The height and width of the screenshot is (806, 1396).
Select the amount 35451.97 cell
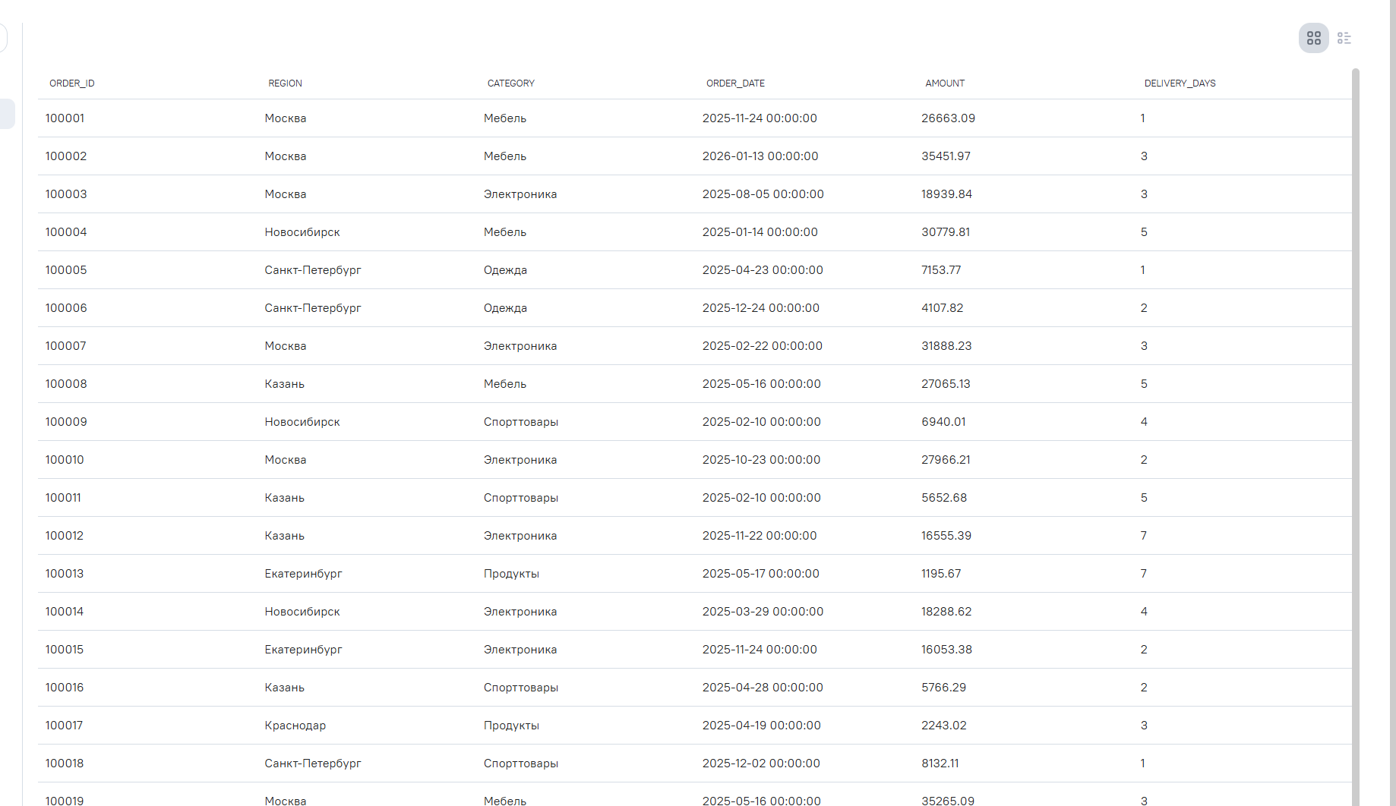pos(946,156)
